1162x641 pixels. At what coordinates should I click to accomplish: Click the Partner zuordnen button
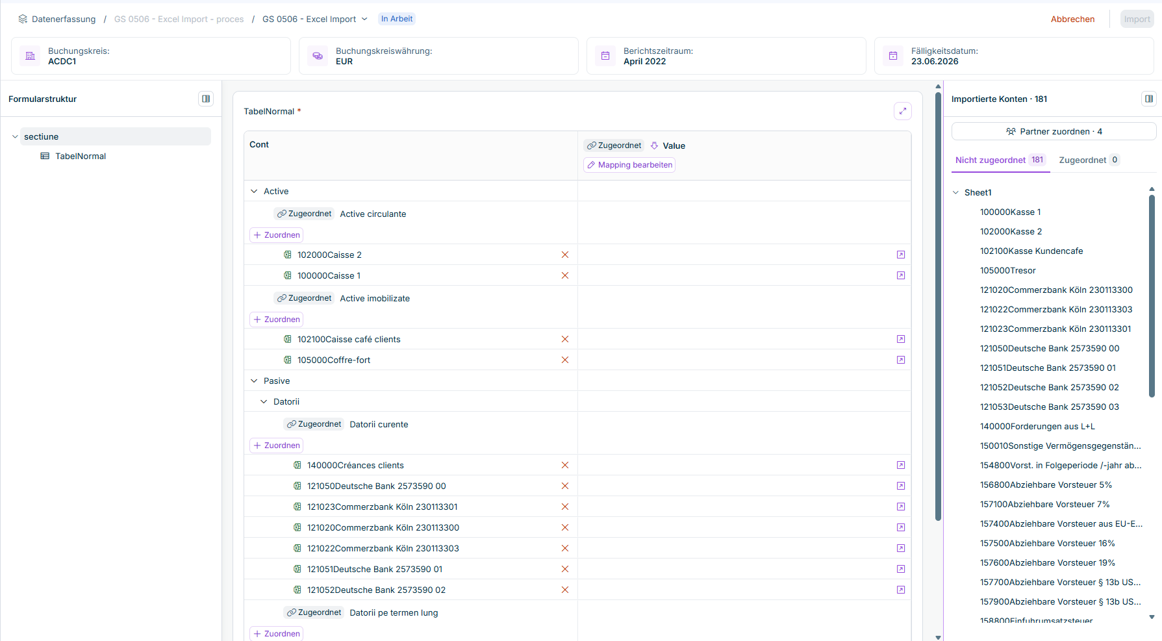pos(1054,131)
